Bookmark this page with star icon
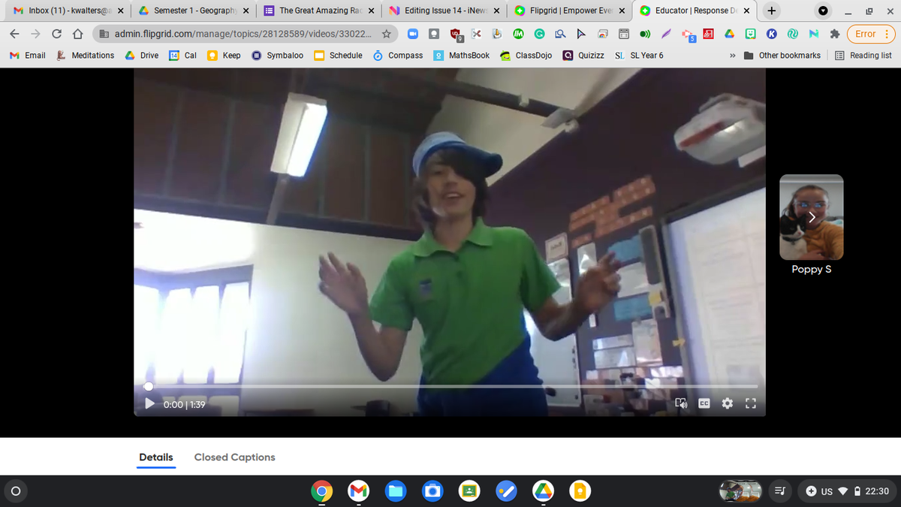901x507 pixels. [386, 34]
